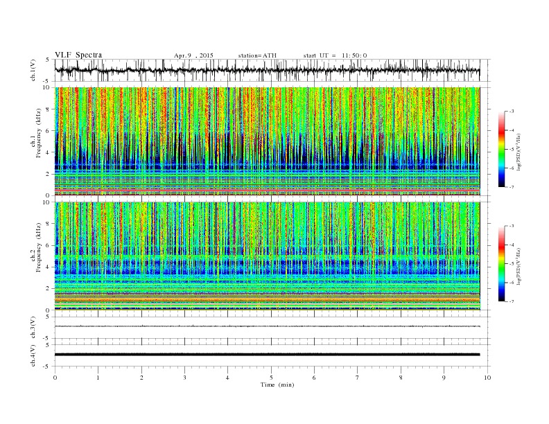The height and width of the screenshot is (424, 549).
Task: Select the "ch.4(V)" axis label
Action: [x=33, y=355]
